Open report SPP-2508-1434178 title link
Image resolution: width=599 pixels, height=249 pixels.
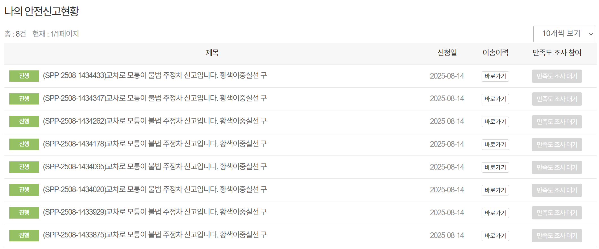[154, 144]
